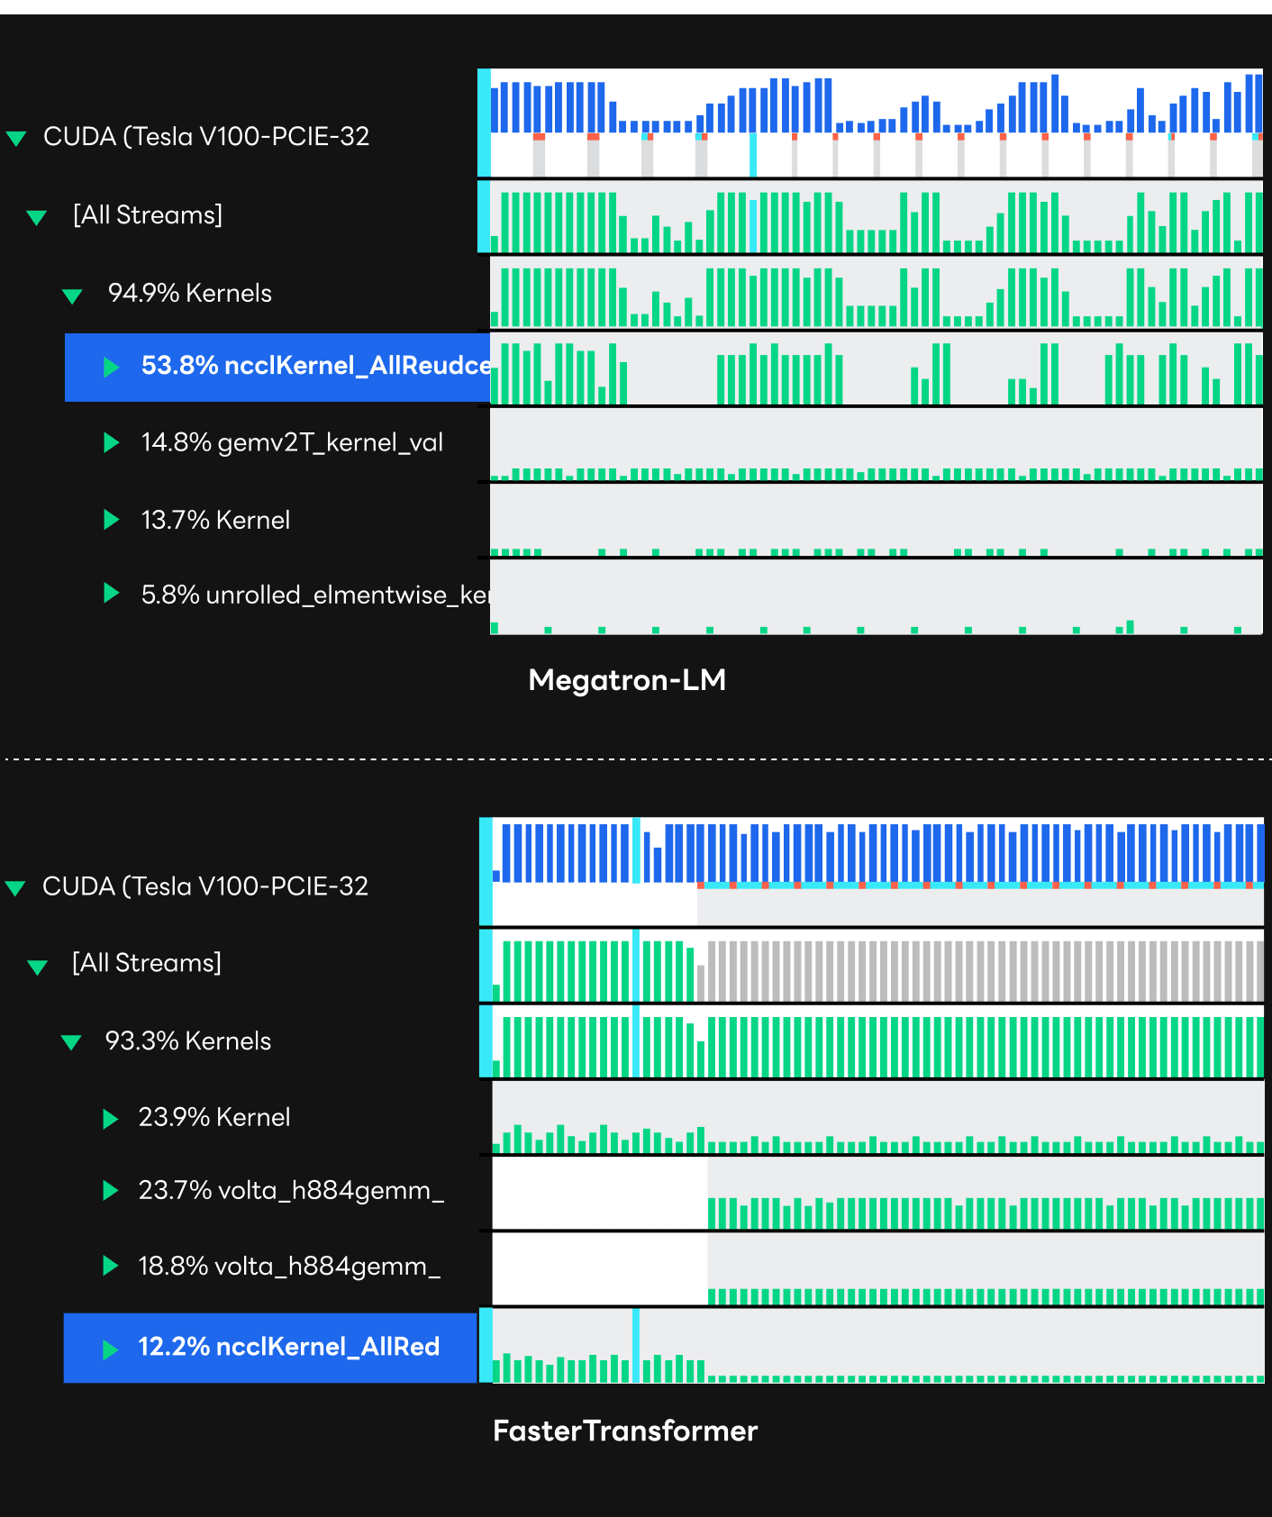Select the 14.8% gemv2T_kernel_val label
Image resolution: width=1272 pixels, height=1517 pixels.
tap(292, 442)
